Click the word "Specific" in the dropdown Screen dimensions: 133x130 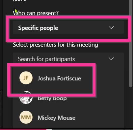[27, 28]
